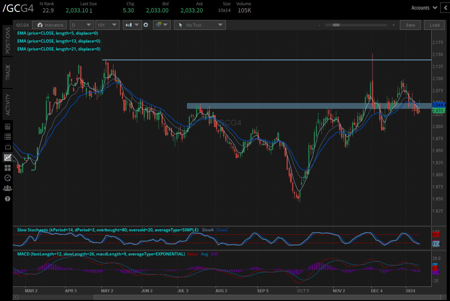Open the people community icon
This screenshot has height=301, width=450.
coord(8,188)
